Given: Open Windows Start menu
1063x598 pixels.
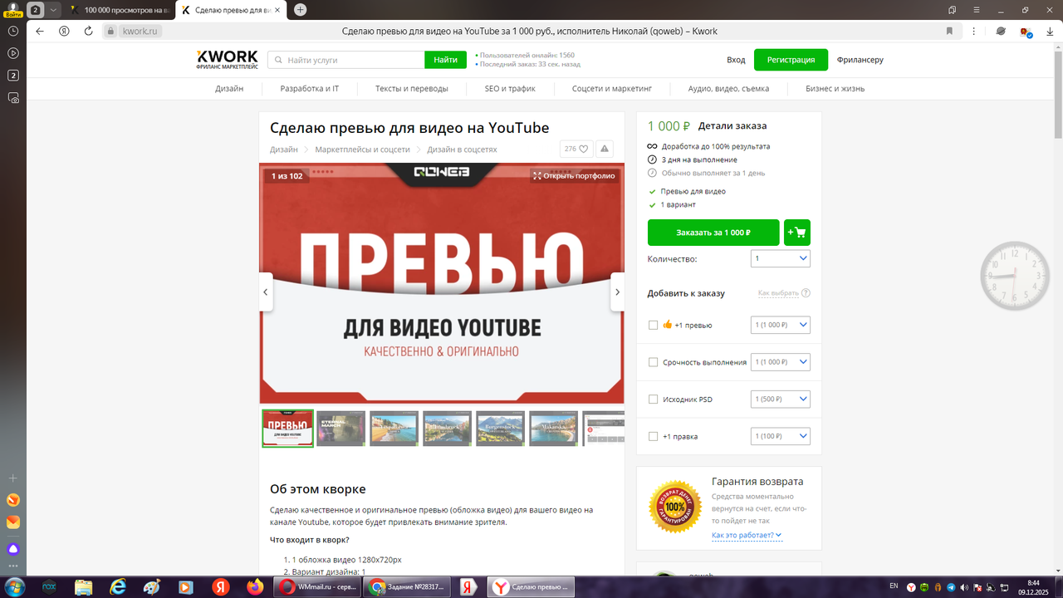Looking at the screenshot, I should (x=14, y=587).
